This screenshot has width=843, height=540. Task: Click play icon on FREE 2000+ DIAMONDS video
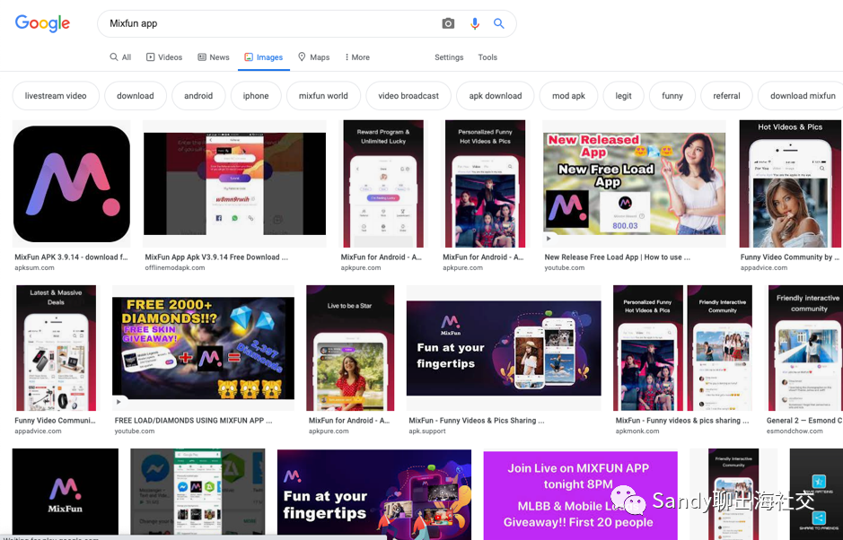pyautogui.click(x=119, y=402)
